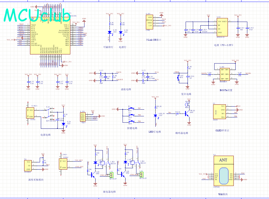This screenshot has height=199, width=269.
Task: Select the K3 KEY push button
Action: [131, 121]
